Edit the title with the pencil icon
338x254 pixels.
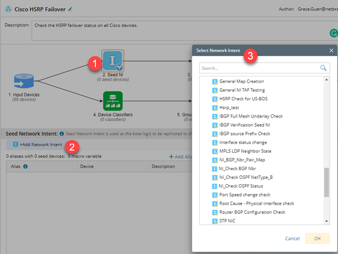tap(70, 9)
